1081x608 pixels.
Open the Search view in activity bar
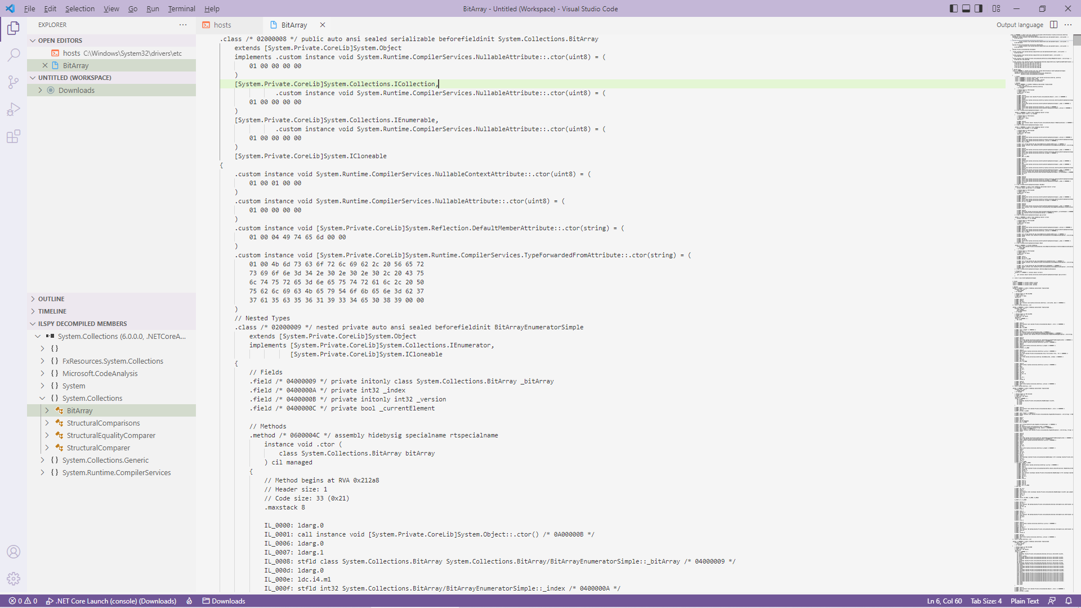[14, 55]
